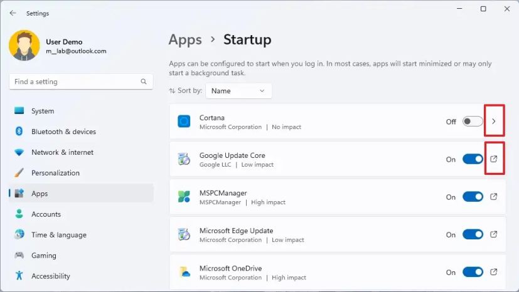This screenshot has height=292, width=519.
Task: Click the Find a setting search box
Action: point(74,81)
